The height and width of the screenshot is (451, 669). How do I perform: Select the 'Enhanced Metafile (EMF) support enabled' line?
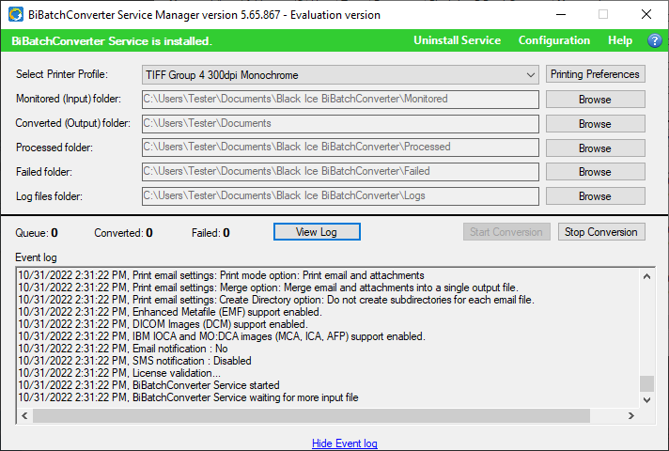tap(170, 312)
